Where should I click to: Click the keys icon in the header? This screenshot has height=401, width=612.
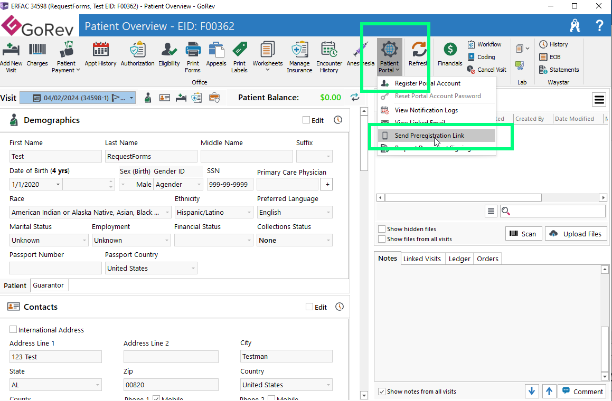pos(575,26)
